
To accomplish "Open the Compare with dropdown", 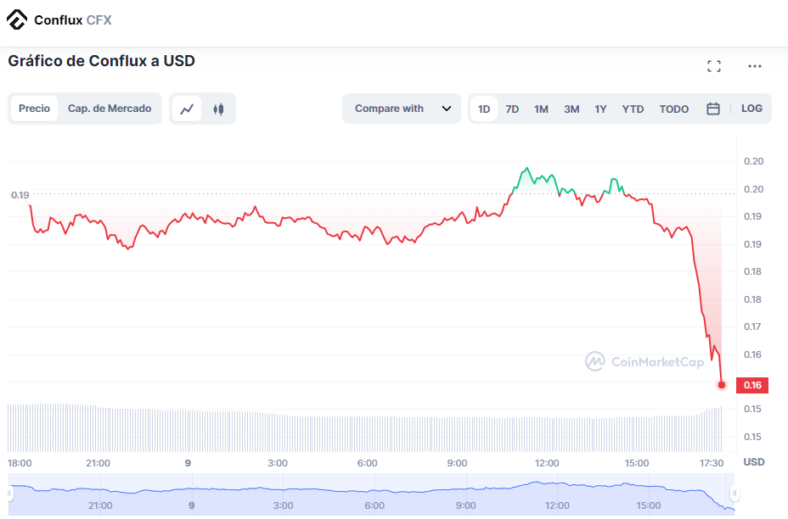I will (x=402, y=109).
